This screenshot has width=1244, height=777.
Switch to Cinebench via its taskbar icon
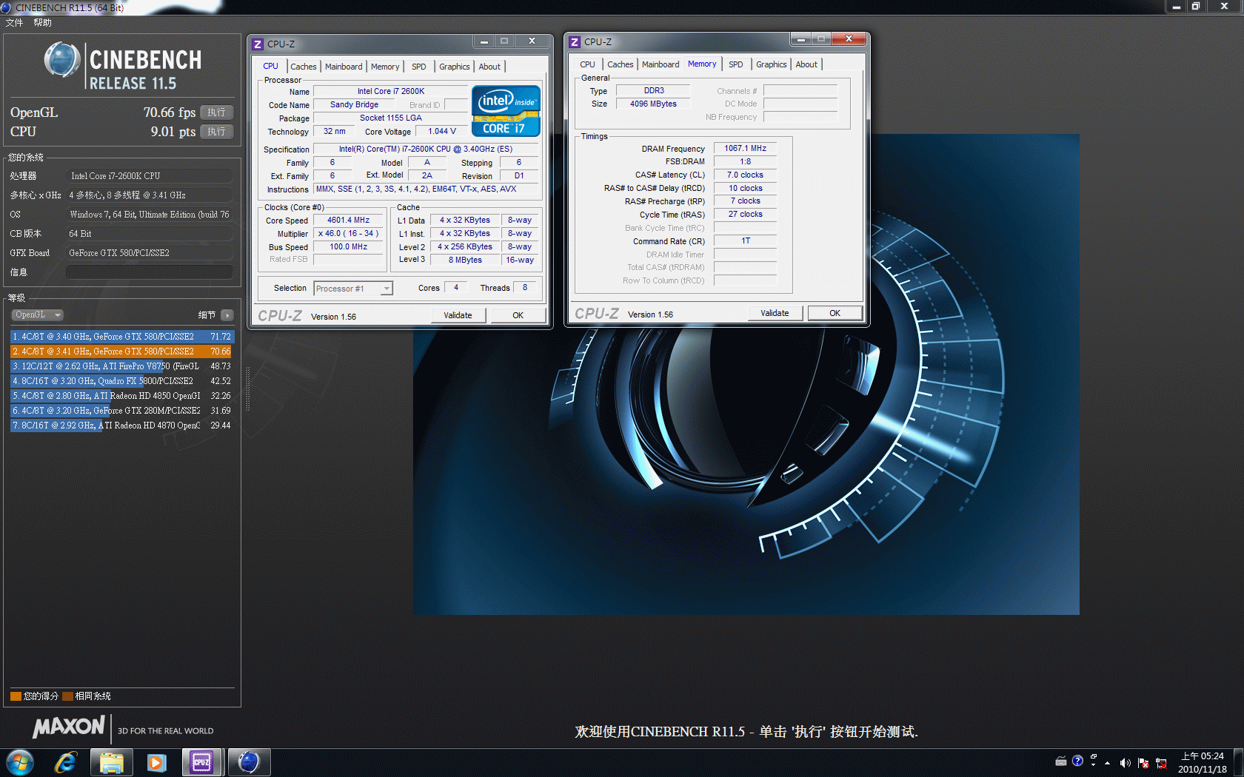(249, 762)
